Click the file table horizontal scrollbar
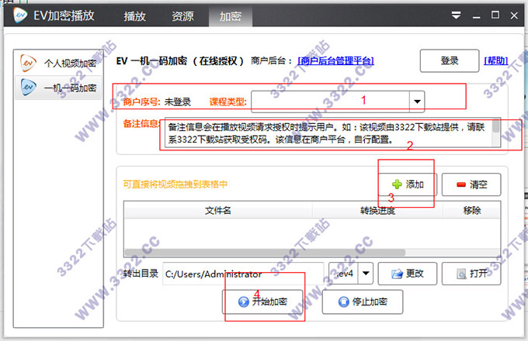 click(266, 252)
